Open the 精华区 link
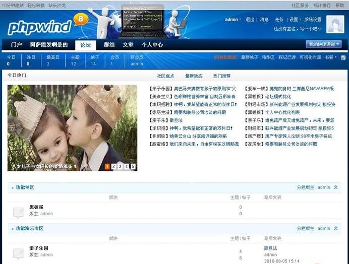This screenshot has height=264, width=349. 268,57
